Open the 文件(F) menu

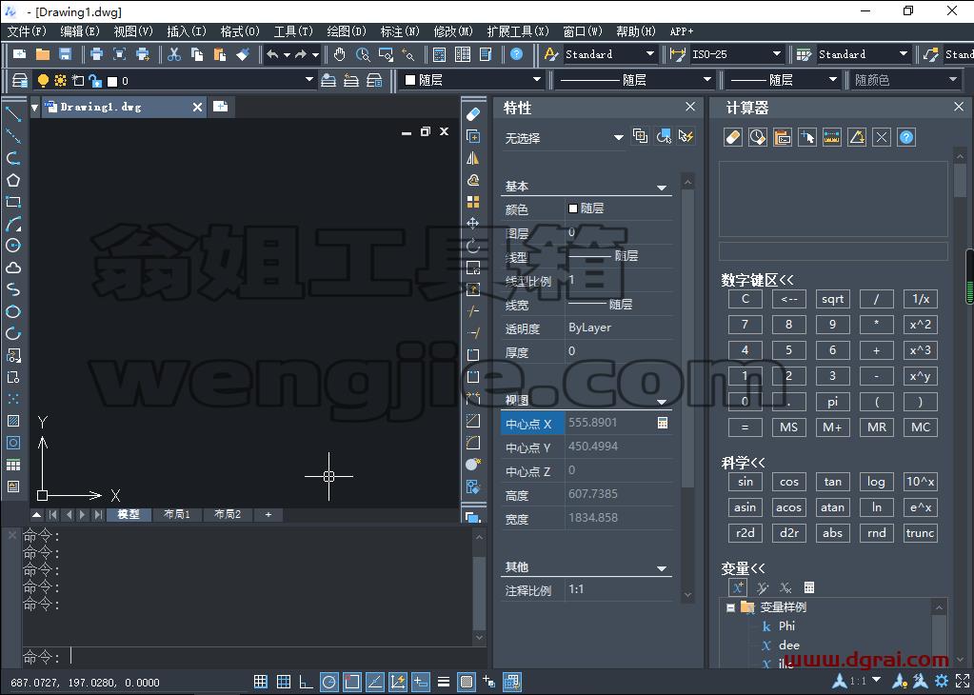[27, 31]
